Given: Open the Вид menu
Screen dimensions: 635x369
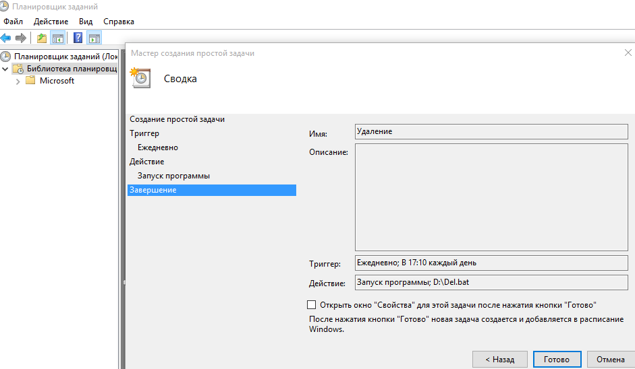Looking at the screenshot, I should [86, 22].
